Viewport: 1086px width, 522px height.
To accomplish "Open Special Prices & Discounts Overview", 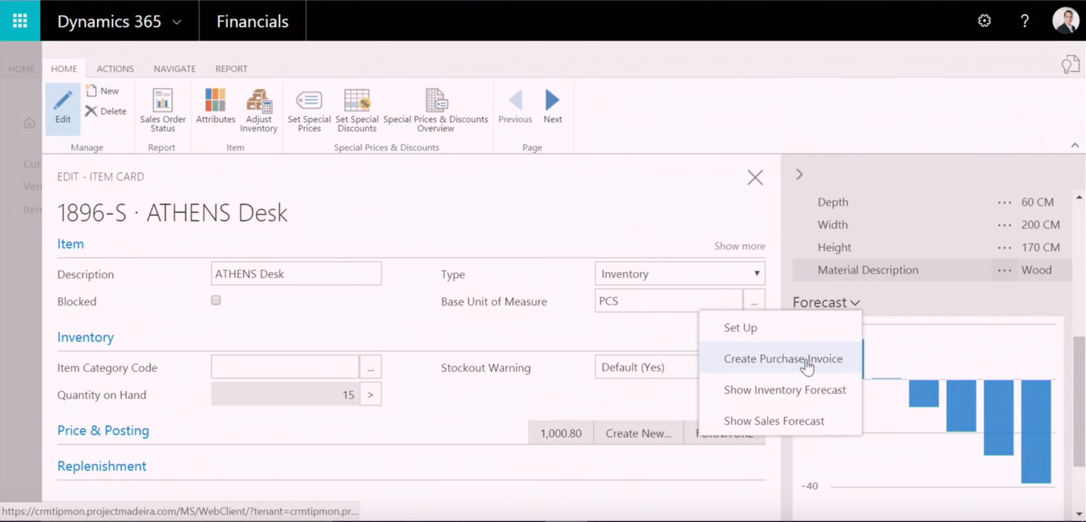I will click(x=435, y=110).
